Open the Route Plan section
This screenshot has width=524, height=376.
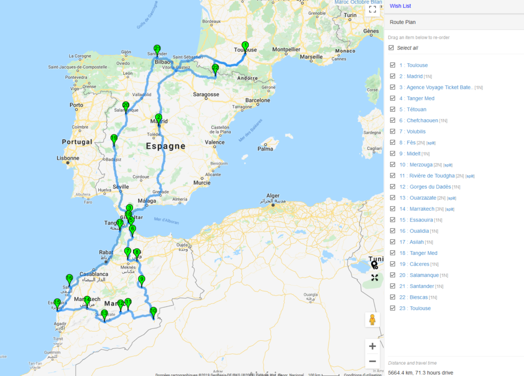point(403,23)
